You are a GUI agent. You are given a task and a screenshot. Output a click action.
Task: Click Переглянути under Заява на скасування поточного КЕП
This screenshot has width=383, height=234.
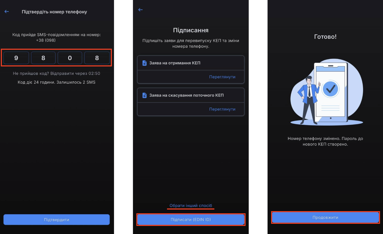(222, 109)
